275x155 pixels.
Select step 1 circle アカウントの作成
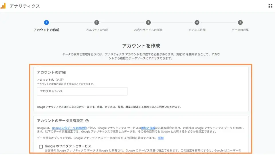pyautogui.click(x=46, y=22)
